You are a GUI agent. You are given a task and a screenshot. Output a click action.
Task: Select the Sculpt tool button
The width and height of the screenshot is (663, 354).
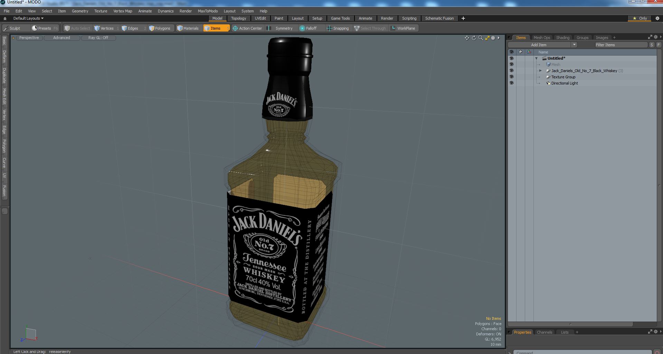coord(16,28)
